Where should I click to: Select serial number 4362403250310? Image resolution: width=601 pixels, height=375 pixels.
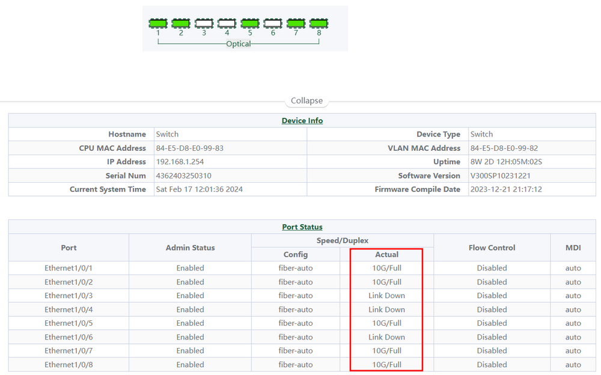pos(183,175)
